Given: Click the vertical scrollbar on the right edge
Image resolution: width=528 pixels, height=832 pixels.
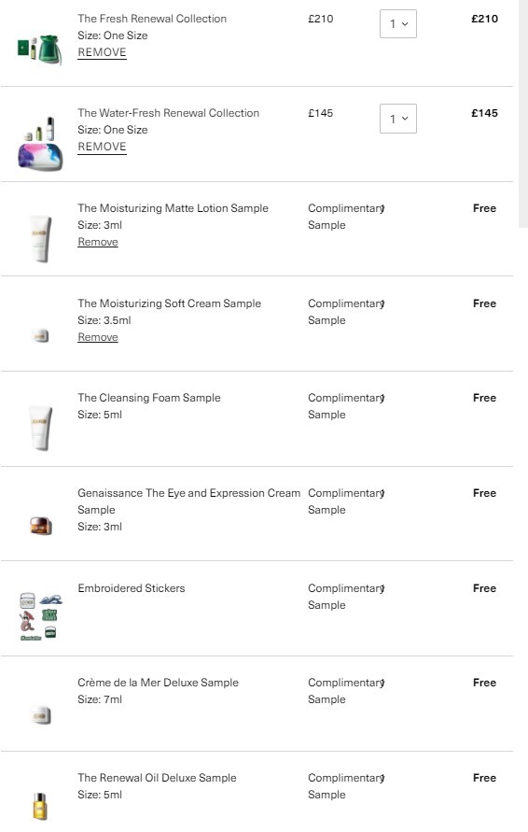Looking at the screenshot, I should pos(523,114).
